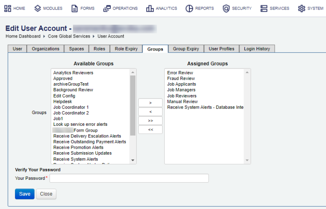Open the SECURITY menu label
Image resolution: width=326 pixels, height=209 pixels.
tap(242, 8)
